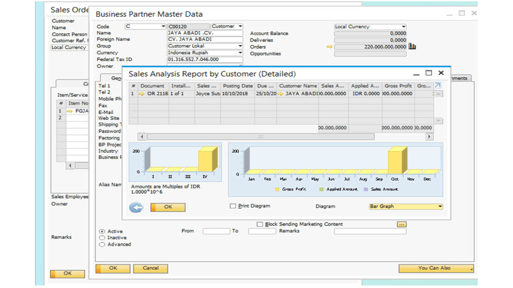The height and width of the screenshot is (288, 513).
Task: Click the report scrollbar left arrow
Action: [141, 137]
